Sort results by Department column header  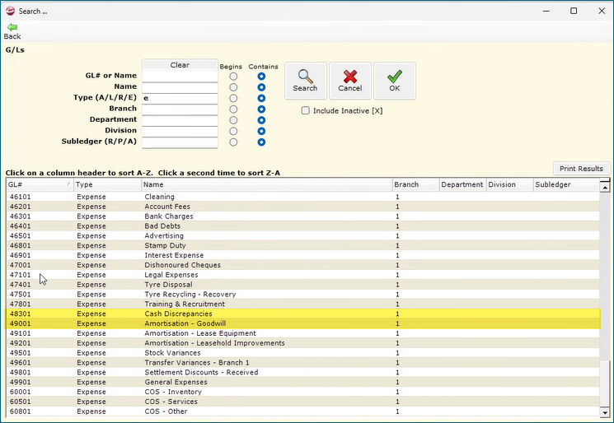click(463, 184)
